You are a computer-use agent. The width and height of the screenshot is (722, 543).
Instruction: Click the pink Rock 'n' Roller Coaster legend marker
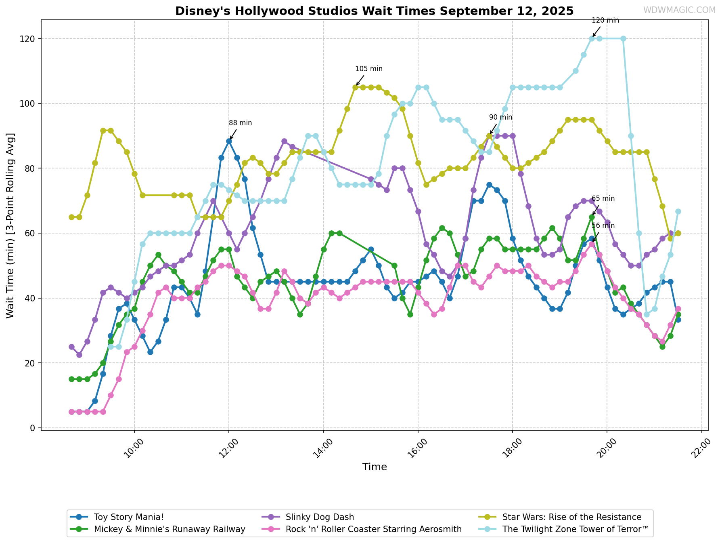pyautogui.click(x=271, y=529)
